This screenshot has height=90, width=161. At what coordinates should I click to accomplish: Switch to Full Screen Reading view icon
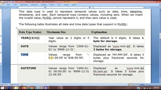tap(132, 84)
